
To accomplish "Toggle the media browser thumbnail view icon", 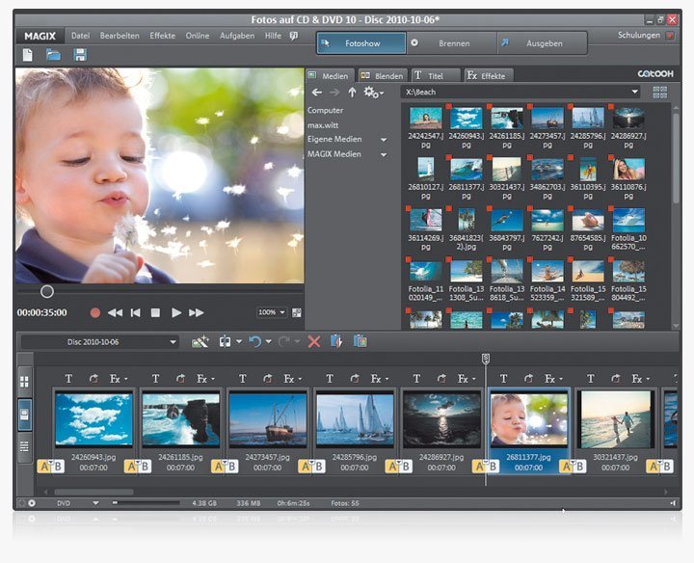I will (659, 93).
